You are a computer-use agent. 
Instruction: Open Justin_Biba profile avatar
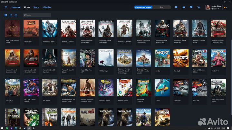pos(208,7)
